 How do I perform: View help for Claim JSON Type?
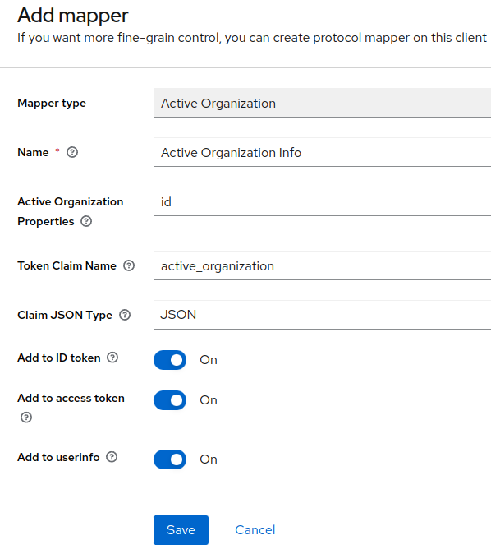click(125, 315)
